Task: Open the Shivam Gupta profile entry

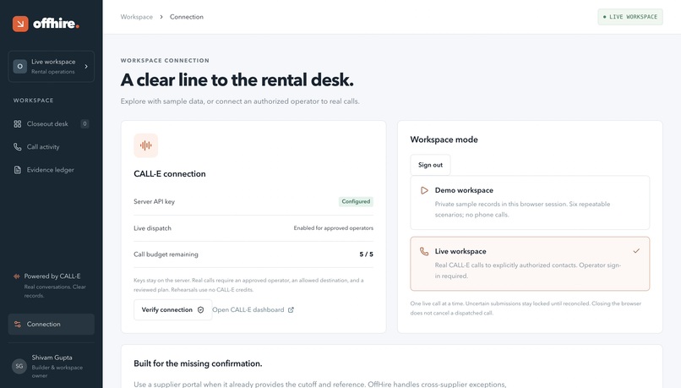Action: tap(52, 366)
